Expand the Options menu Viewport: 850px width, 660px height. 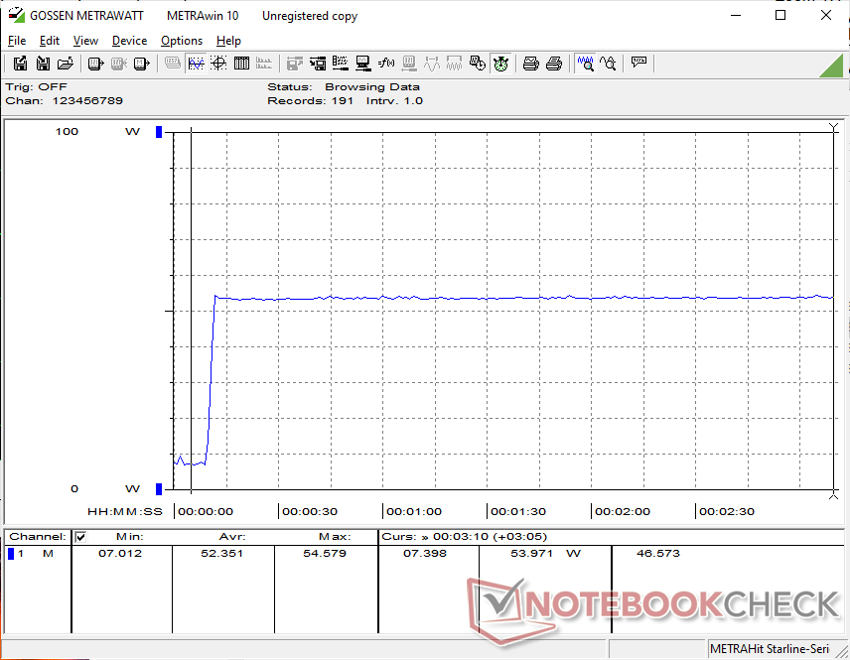pos(181,41)
